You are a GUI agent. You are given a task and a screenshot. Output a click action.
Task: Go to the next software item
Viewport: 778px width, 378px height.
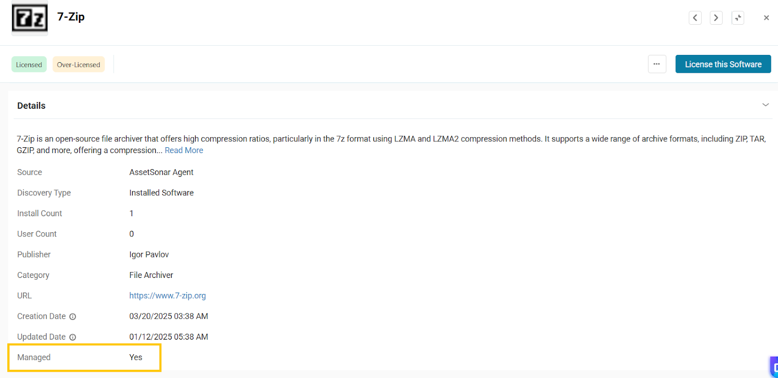pyautogui.click(x=716, y=18)
